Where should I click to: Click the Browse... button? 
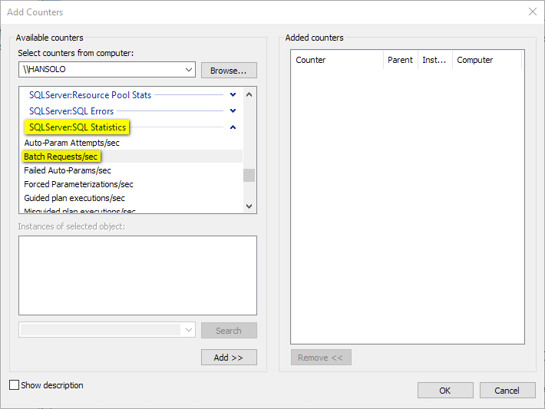click(x=229, y=71)
